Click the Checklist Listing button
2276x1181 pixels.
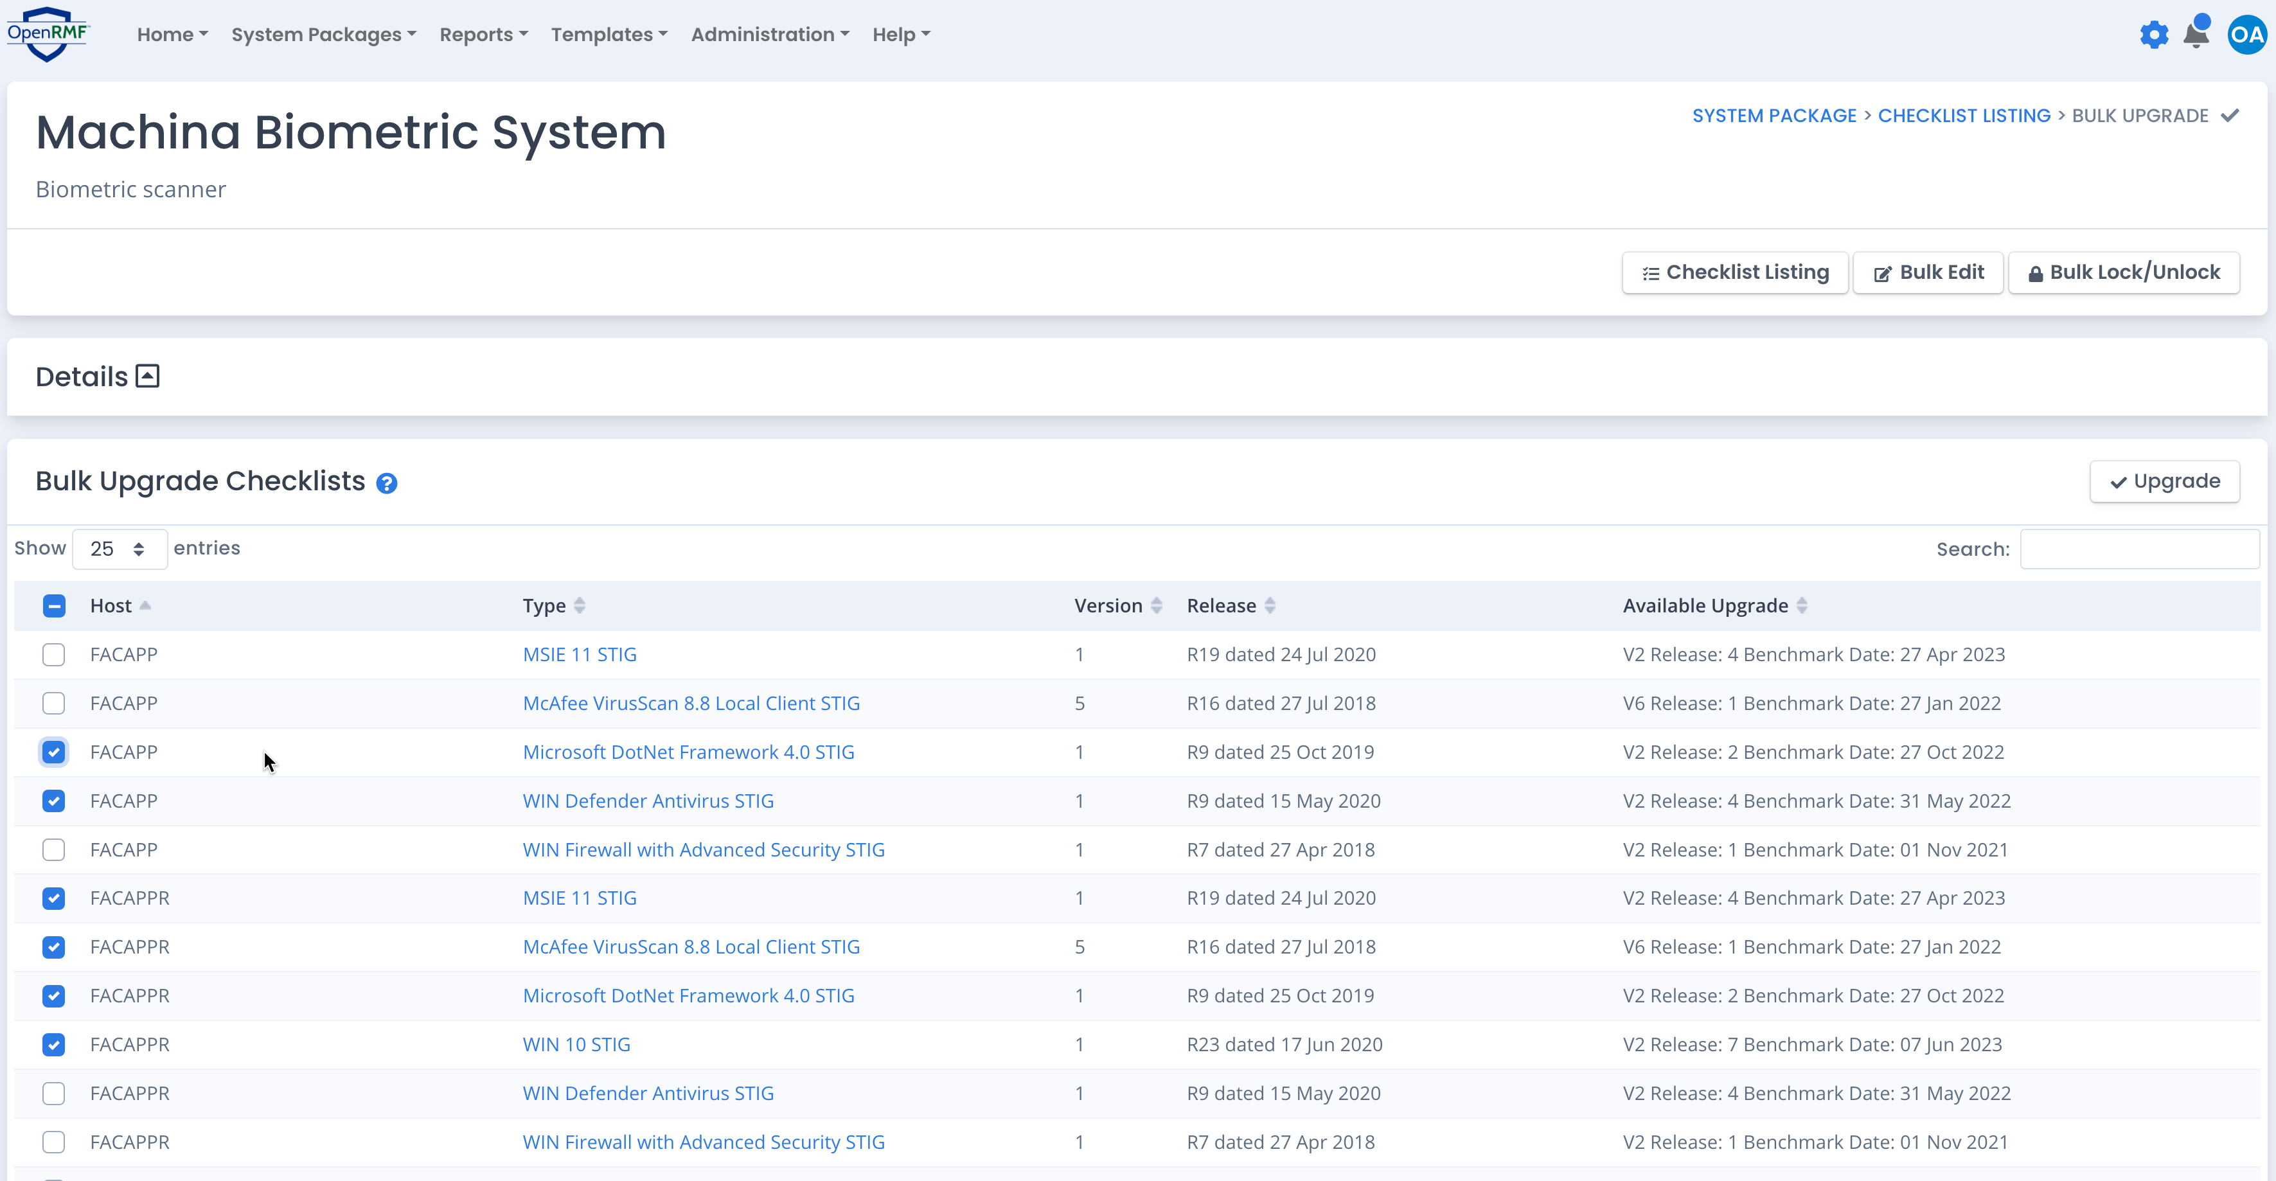tap(1734, 272)
